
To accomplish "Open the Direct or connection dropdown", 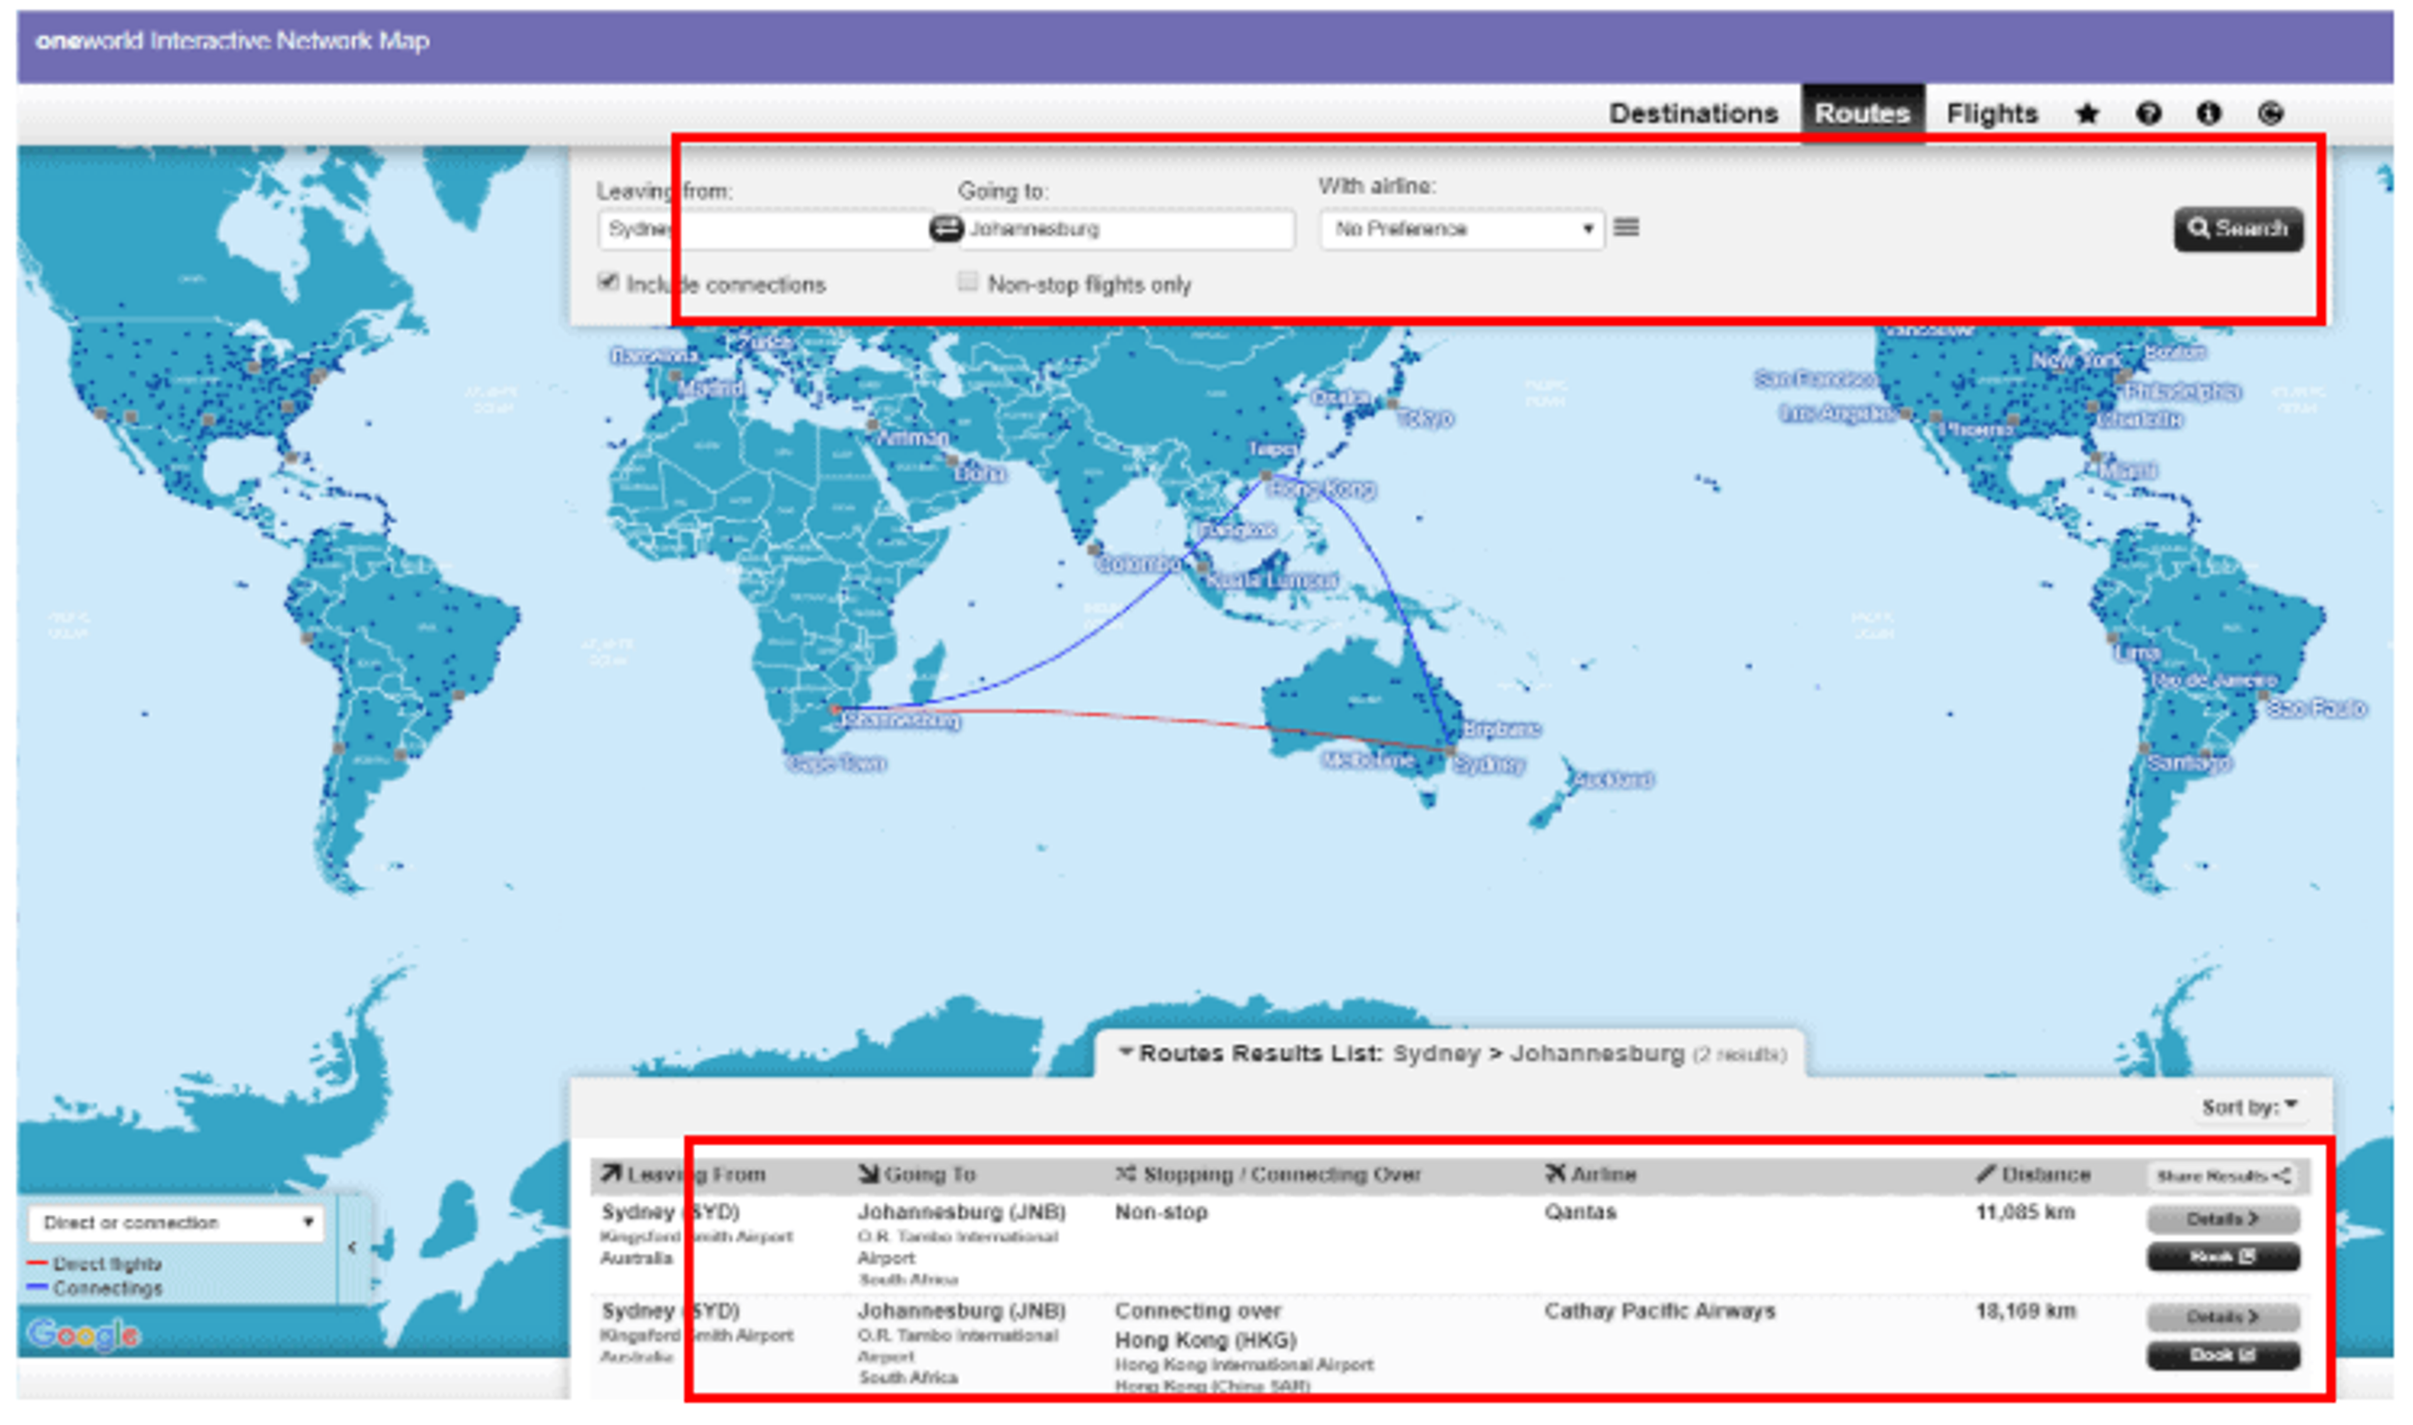I will tap(176, 1222).
